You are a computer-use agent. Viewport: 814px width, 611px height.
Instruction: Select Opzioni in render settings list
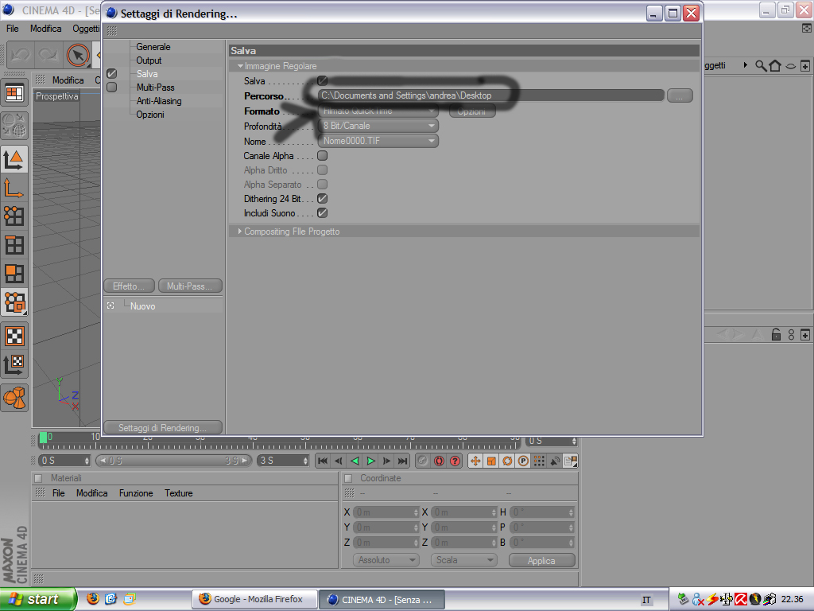click(x=150, y=115)
